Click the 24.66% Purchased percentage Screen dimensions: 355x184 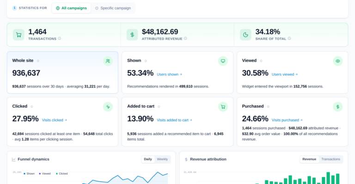coord(255,119)
